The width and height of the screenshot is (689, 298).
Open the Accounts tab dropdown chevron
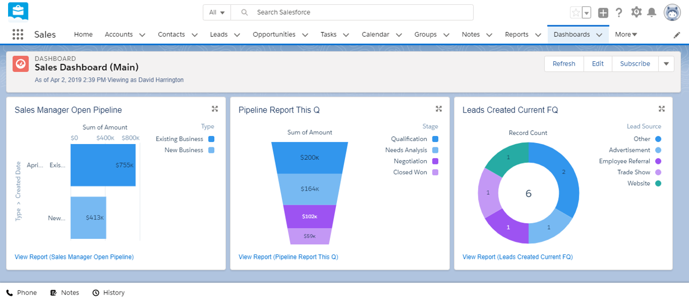pyautogui.click(x=142, y=34)
